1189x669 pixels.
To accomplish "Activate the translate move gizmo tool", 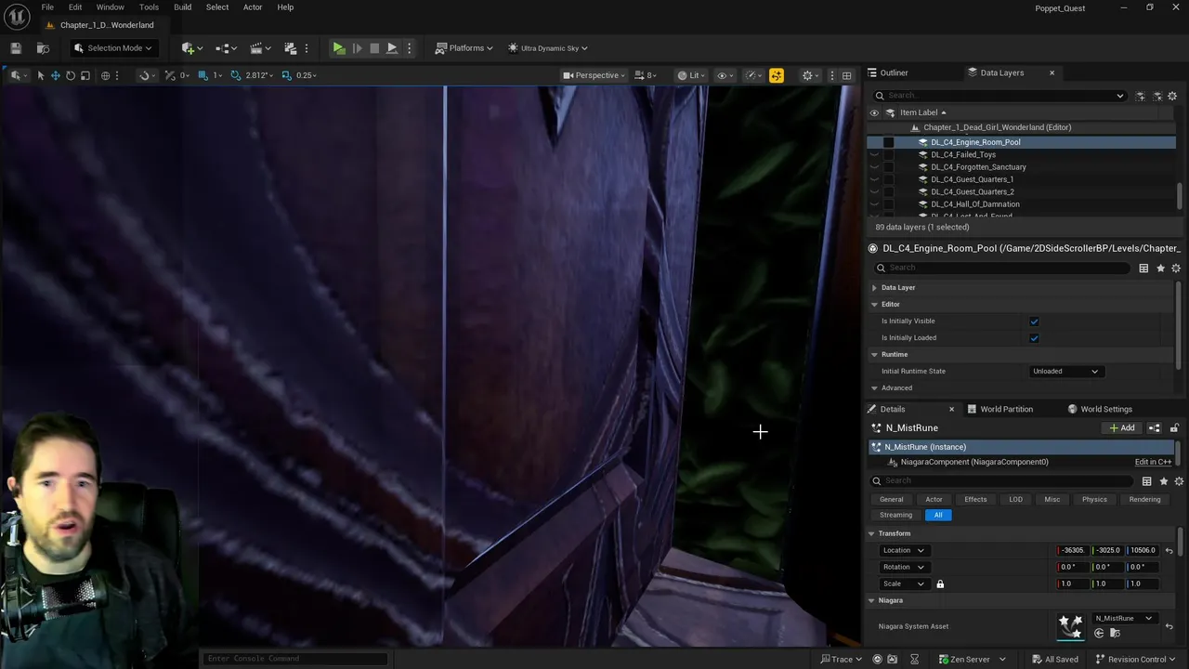I will (56, 75).
